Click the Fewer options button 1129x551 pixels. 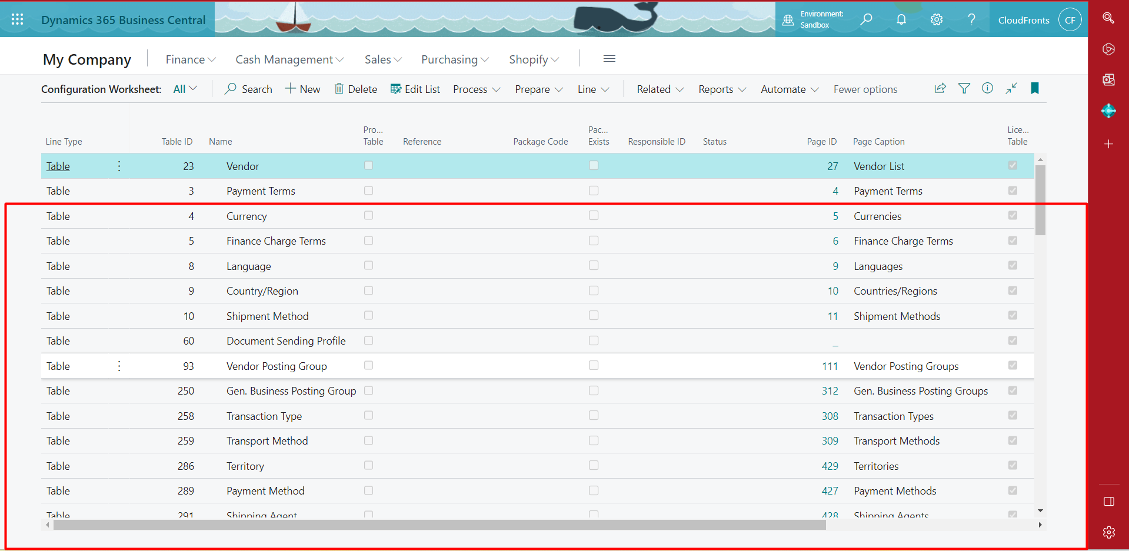(x=865, y=89)
